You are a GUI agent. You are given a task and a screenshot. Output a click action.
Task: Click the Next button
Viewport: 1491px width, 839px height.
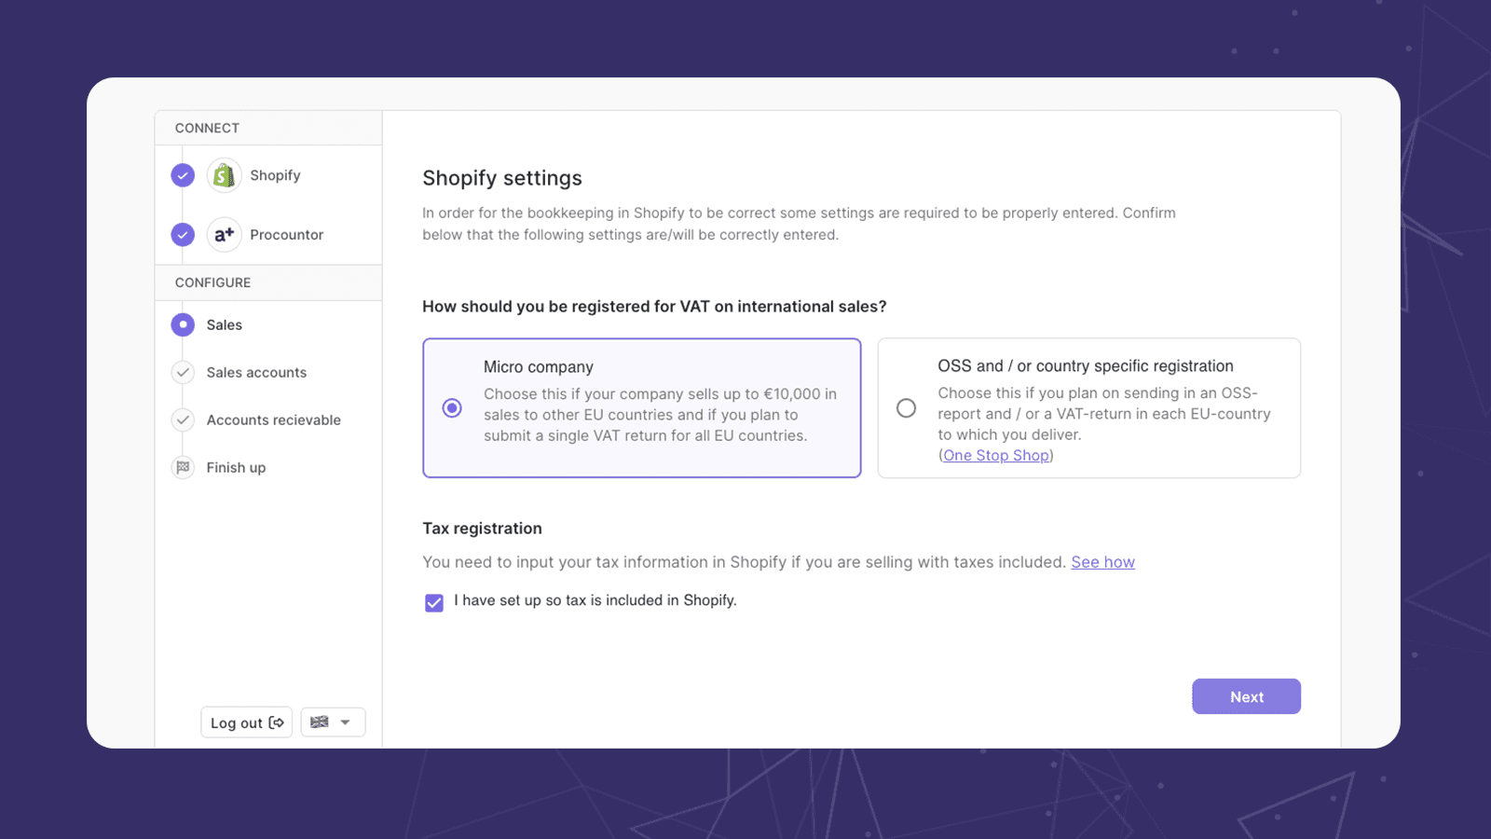1246,696
